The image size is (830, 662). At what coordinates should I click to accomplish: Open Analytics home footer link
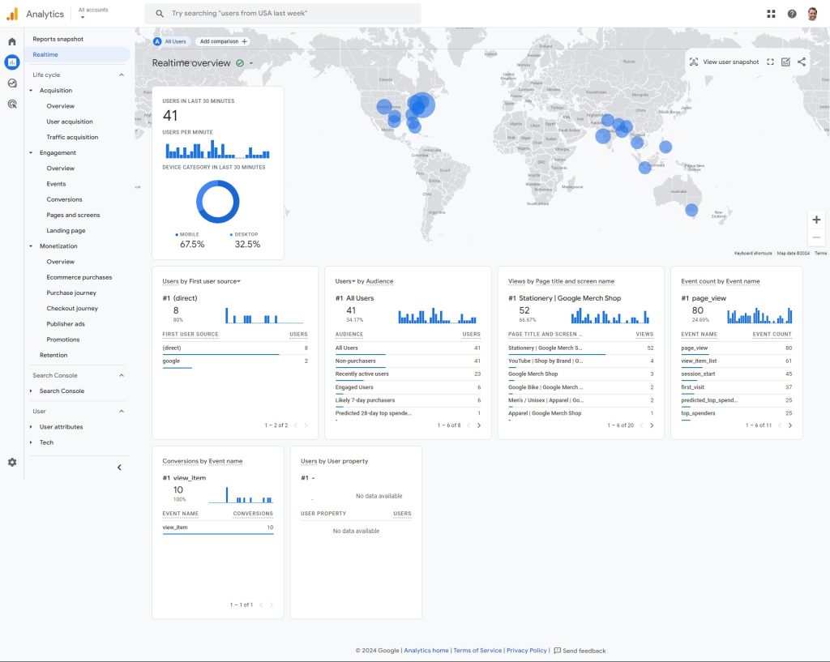click(x=426, y=651)
